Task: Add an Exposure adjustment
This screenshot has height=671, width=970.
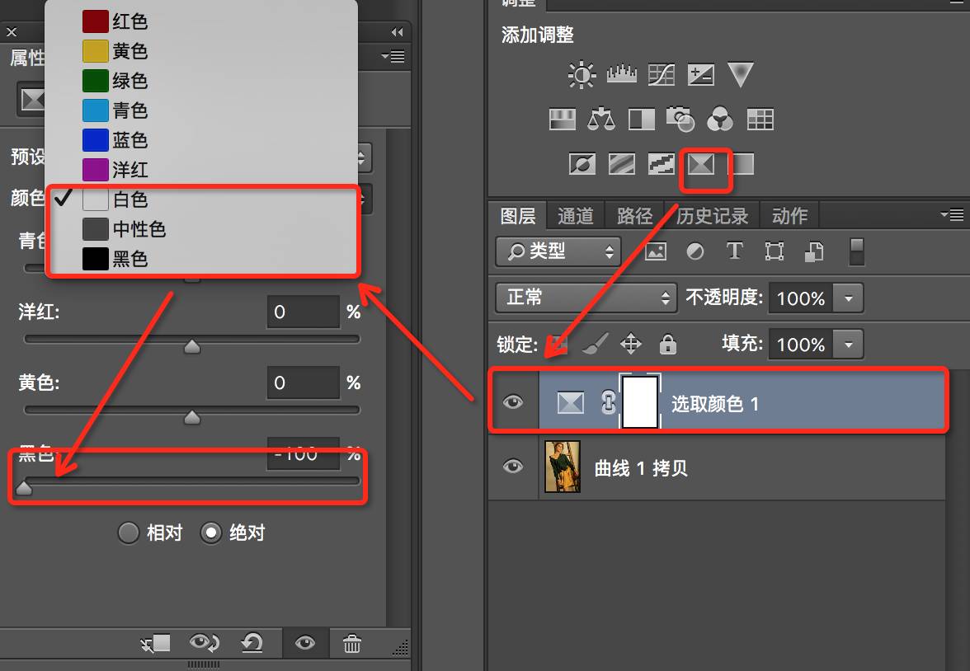Action: [x=701, y=75]
